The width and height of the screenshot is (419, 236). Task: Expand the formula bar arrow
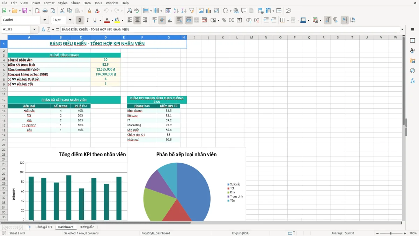point(402,29)
